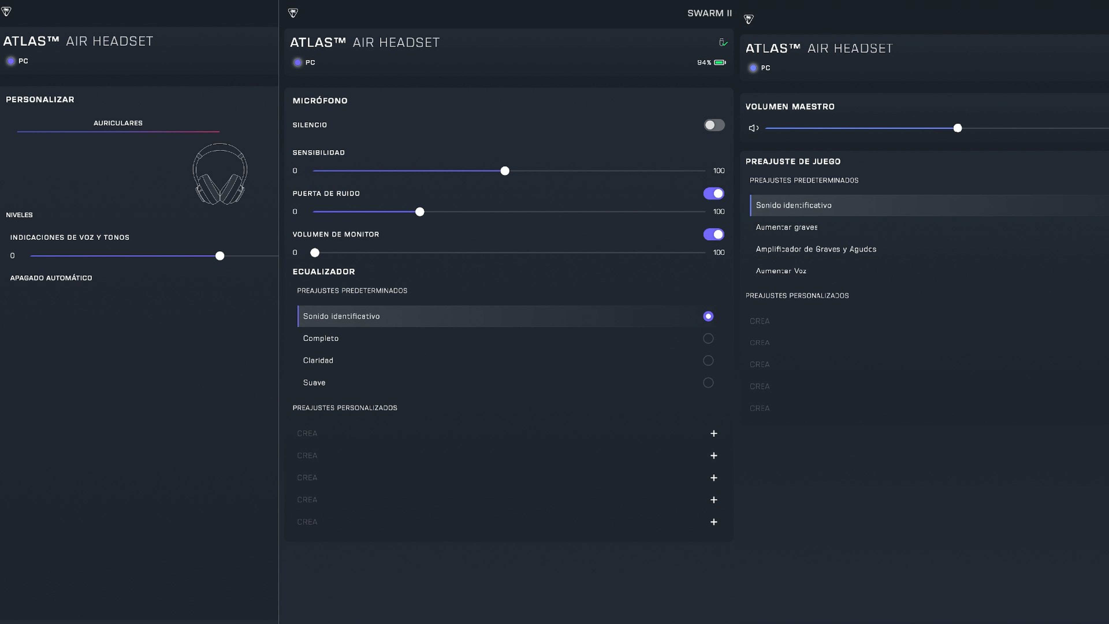Select Aumentar Voz game preset
The width and height of the screenshot is (1109, 624).
click(x=781, y=271)
